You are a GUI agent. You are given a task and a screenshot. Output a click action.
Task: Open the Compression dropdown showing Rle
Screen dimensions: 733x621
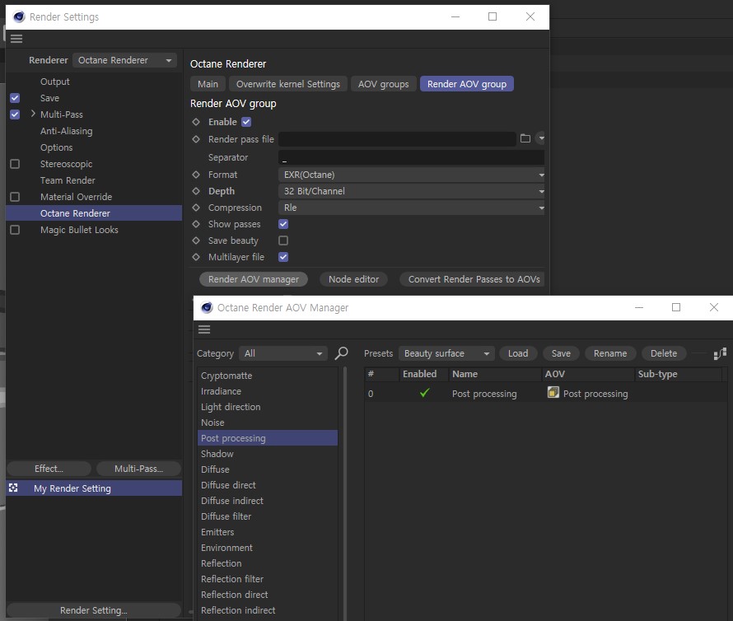[x=411, y=208]
